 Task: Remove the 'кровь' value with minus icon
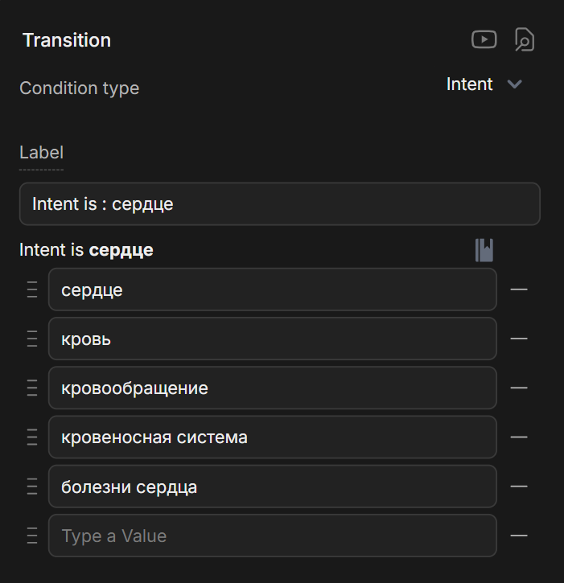[x=519, y=339]
